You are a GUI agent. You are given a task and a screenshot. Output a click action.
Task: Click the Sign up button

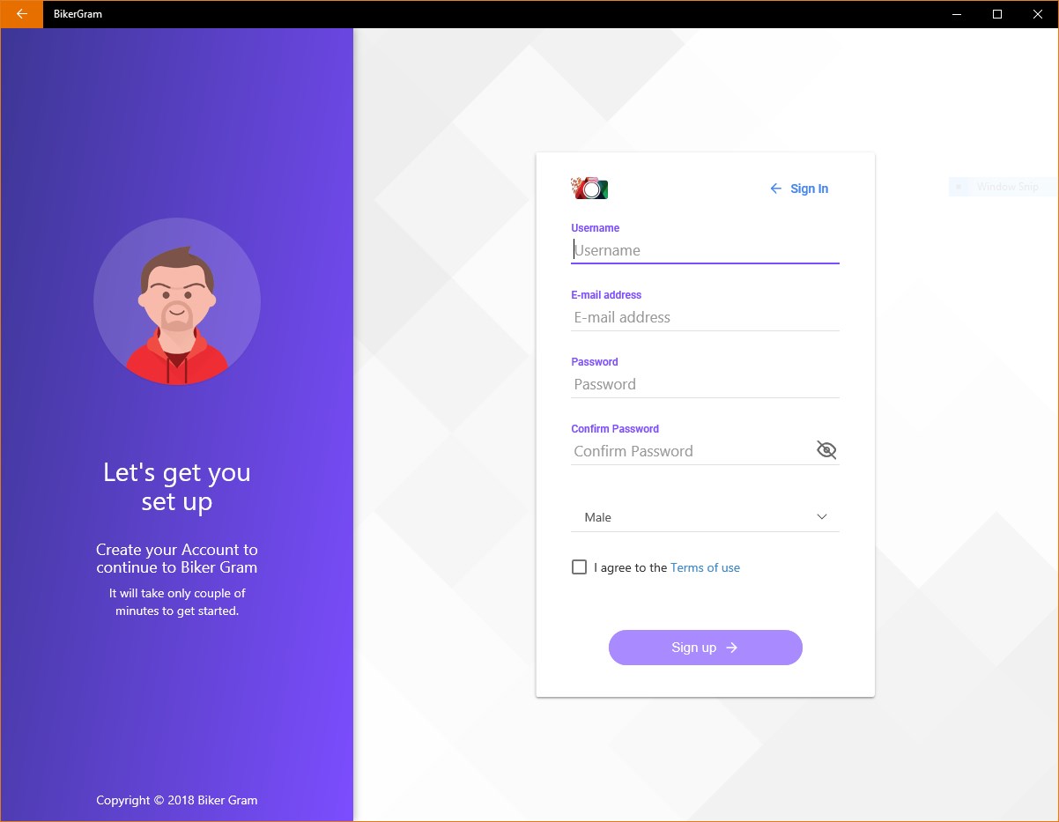coord(705,648)
